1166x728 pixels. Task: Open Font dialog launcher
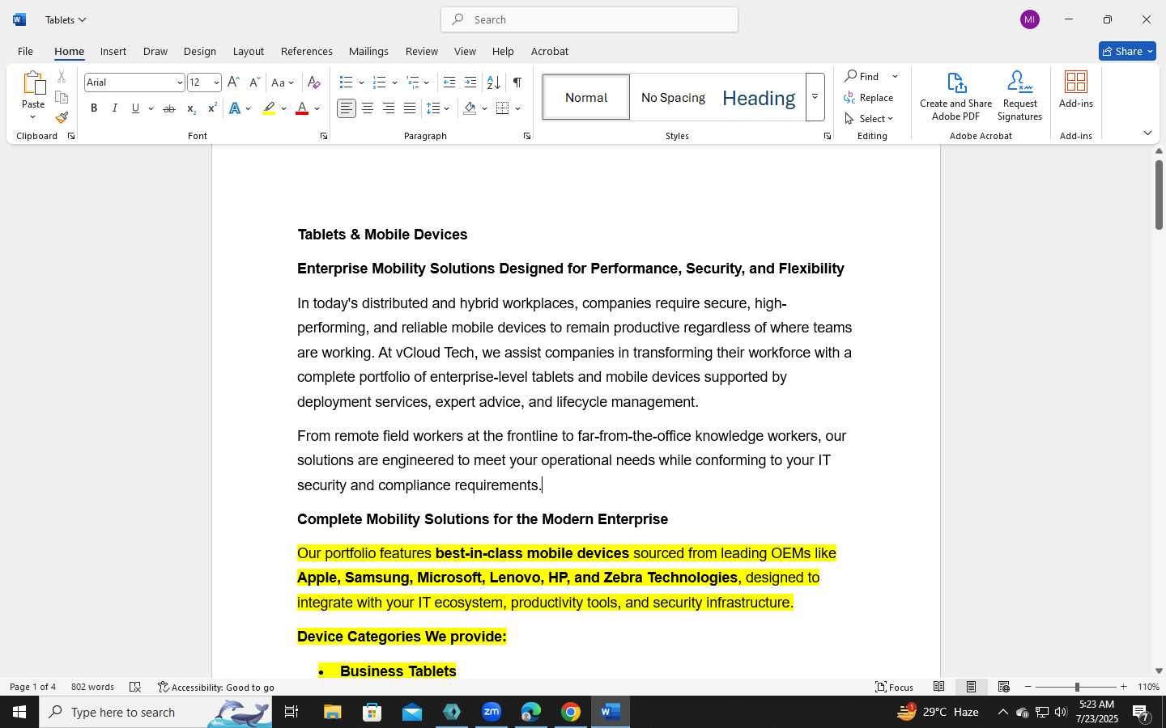coord(324,136)
